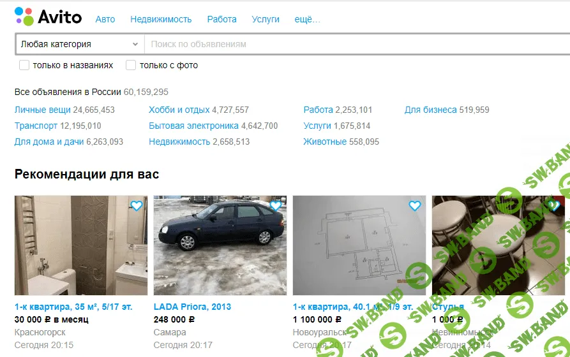Enable 'только с фото' checkbox
The width and height of the screenshot is (570, 357).
click(130, 66)
